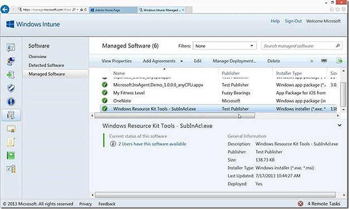Open the Alerts workspace icon
Screen dimensions: 349x209
click(11, 102)
